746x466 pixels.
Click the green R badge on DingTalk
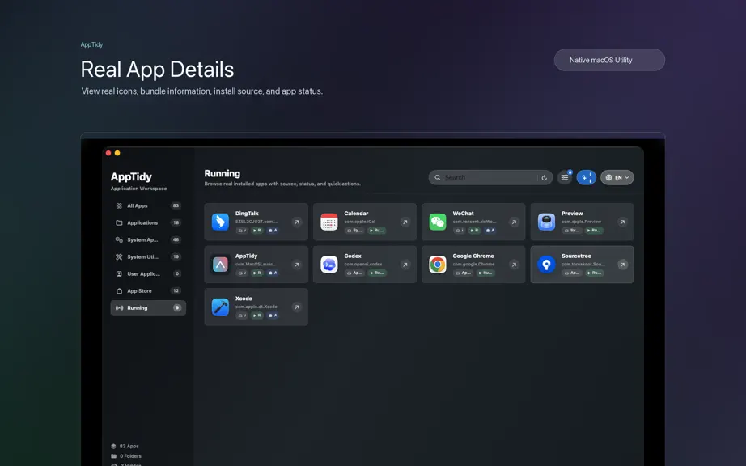click(x=257, y=231)
